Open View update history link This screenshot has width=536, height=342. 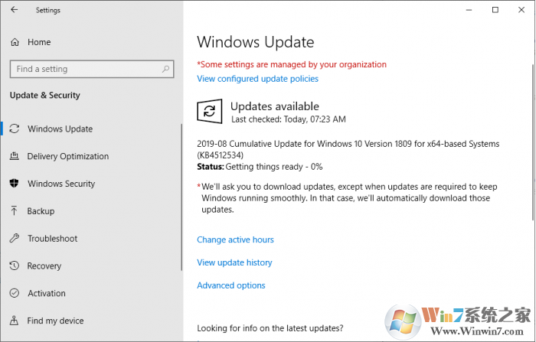[x=234, y=262]
